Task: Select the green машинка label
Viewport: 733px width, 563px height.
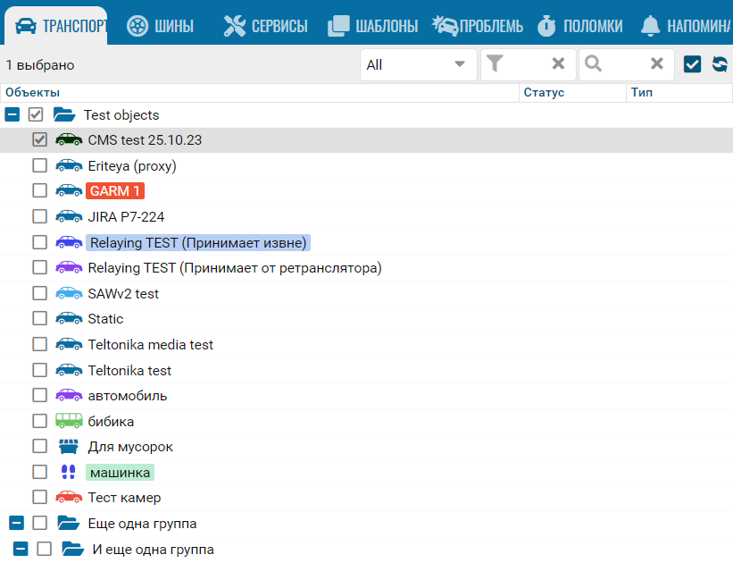Action: [x=121, y=472]
